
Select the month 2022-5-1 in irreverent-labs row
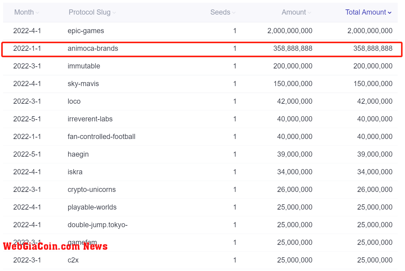27,119
